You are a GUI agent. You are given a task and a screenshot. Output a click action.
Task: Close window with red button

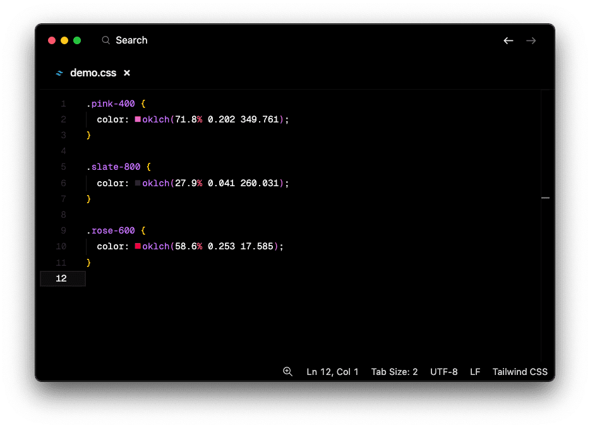pos(52,40)
